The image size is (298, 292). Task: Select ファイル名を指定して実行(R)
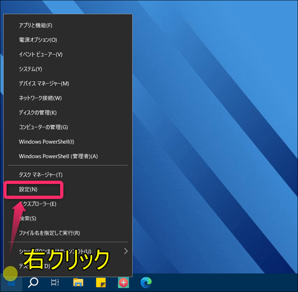50,233
